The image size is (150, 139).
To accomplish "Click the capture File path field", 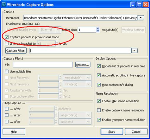I will pyautogui.click(x=43, y=65).
